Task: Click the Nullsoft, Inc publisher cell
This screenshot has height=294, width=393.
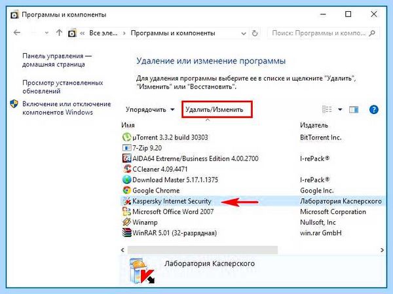Action: tap(318, 223)
